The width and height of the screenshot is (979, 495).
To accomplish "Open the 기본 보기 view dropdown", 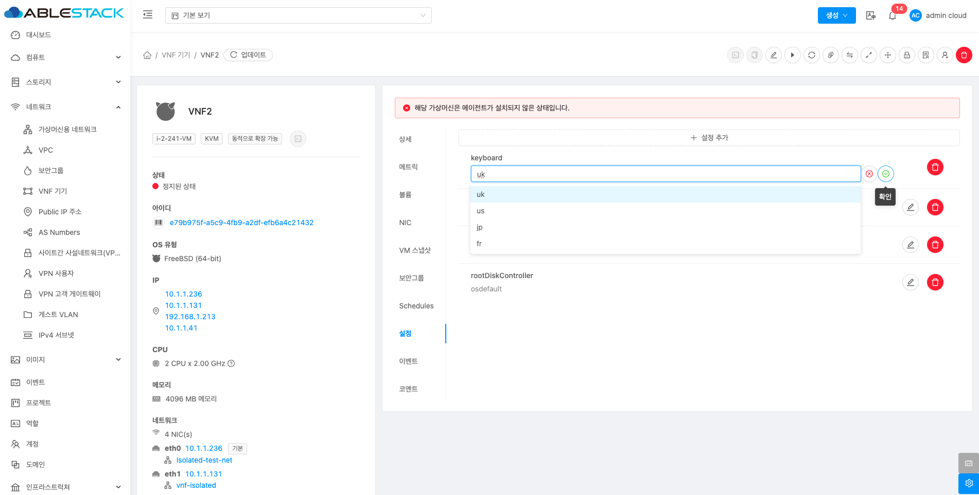I will tap(298, 15).
